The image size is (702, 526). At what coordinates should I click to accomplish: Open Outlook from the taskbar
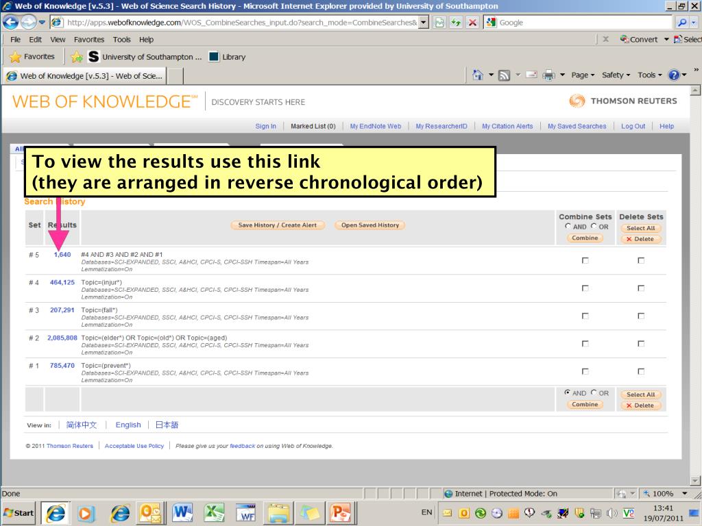pyautogui.click(x=150, y=512)
